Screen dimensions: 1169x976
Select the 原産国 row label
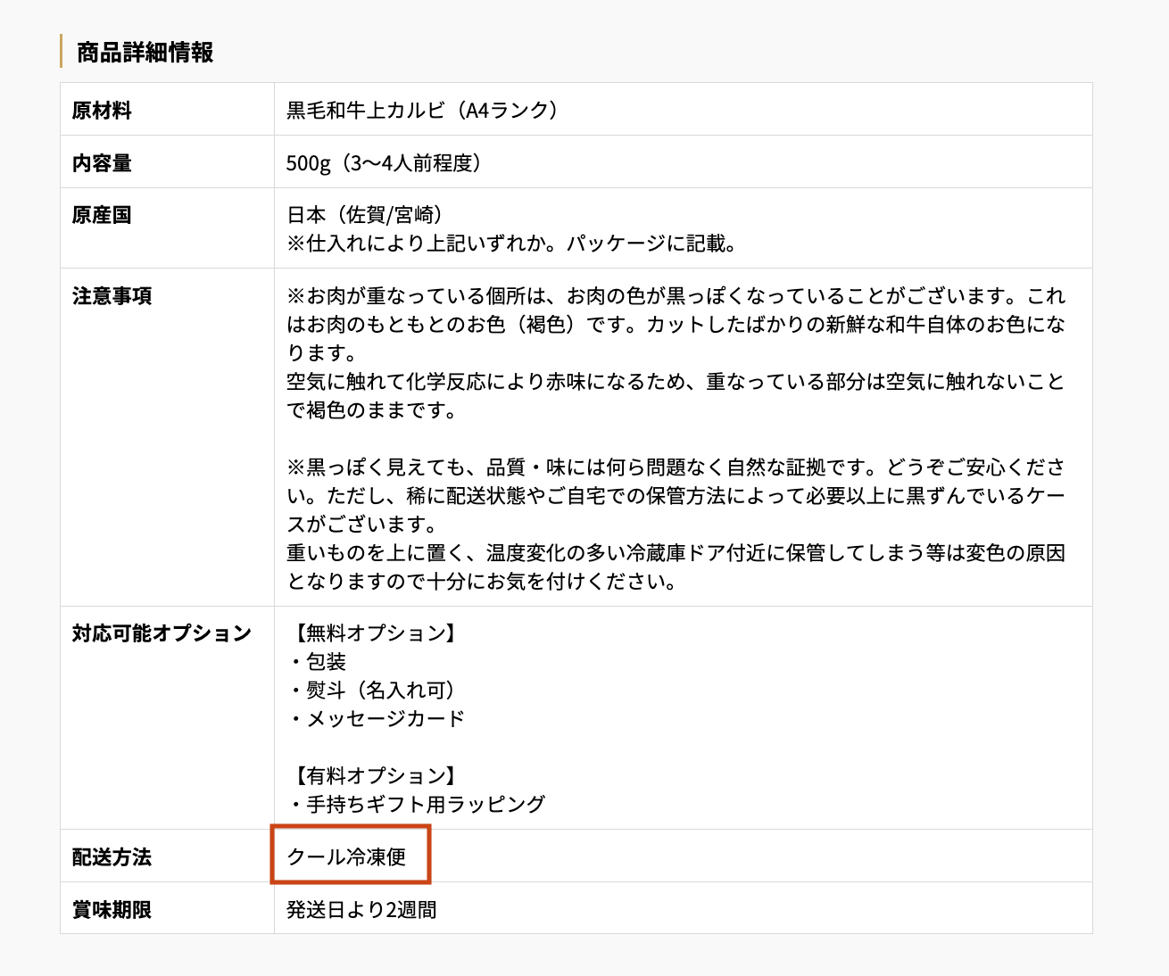[x=98, y=214]
